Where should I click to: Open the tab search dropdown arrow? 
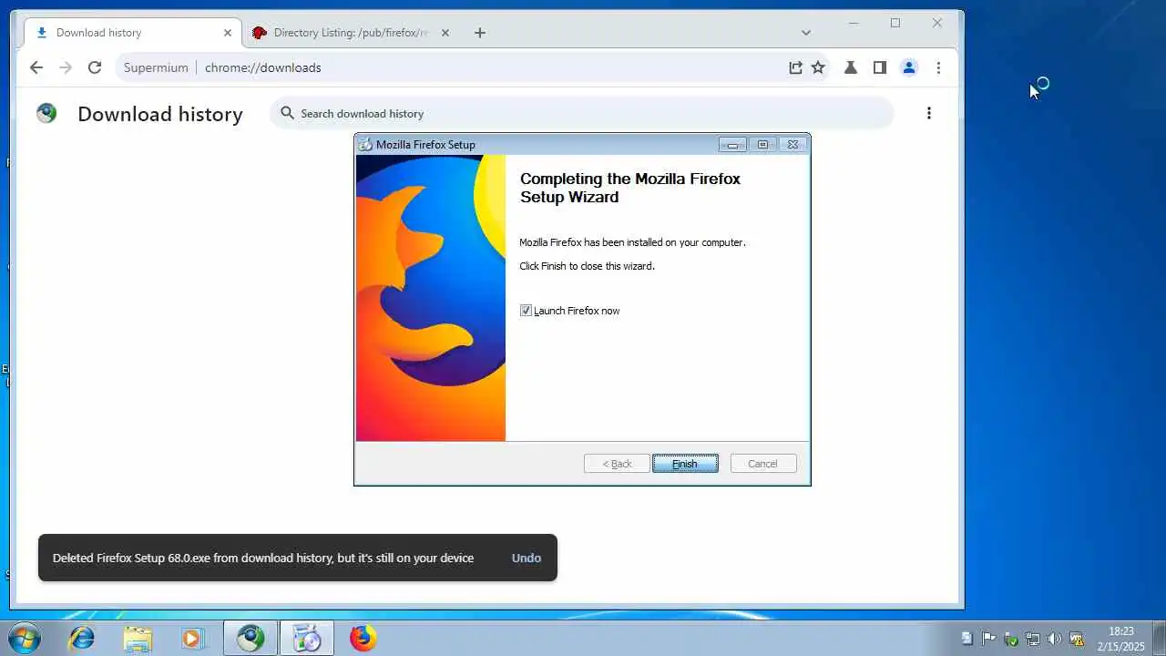(806, 33)
